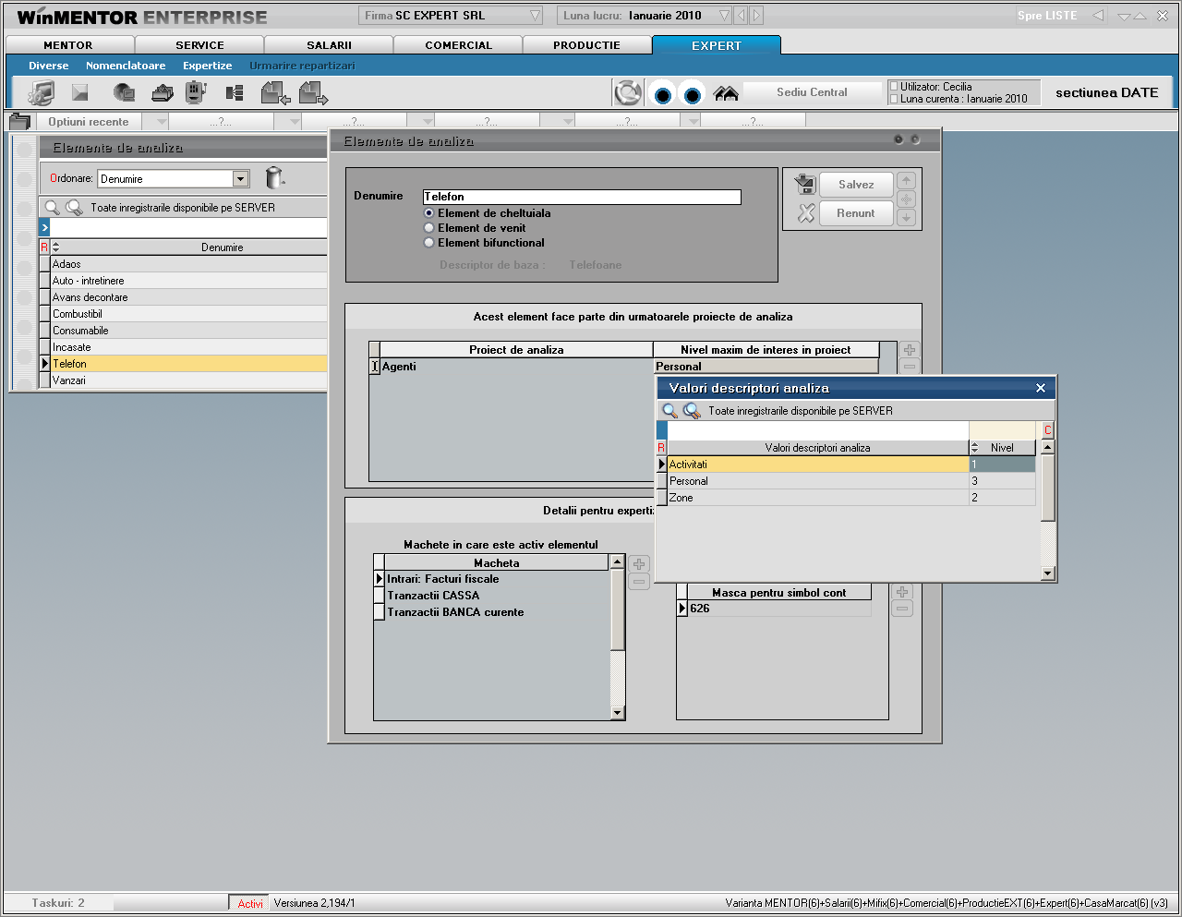
Task: Click the calculator robot toolbar icon
Action: pyautogui.click(x=196, y=92)
